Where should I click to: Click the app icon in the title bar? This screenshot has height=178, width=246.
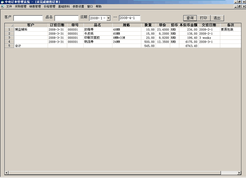coord(2,2)
